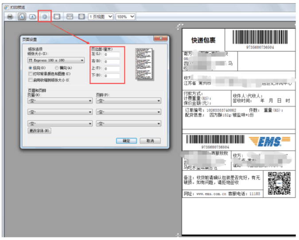Toggle 启用收缩到纸张大小 checkbox
The image size is (299, 240).
tap(30, 80)
